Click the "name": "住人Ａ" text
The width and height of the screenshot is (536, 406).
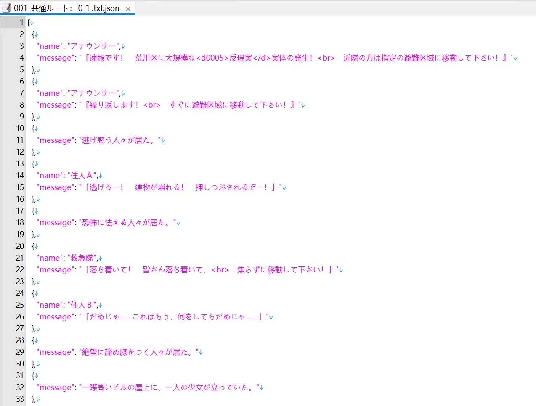67,176
